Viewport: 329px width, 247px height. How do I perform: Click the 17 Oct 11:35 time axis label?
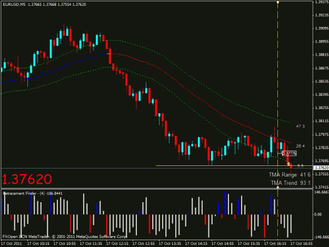pos(91,244)
